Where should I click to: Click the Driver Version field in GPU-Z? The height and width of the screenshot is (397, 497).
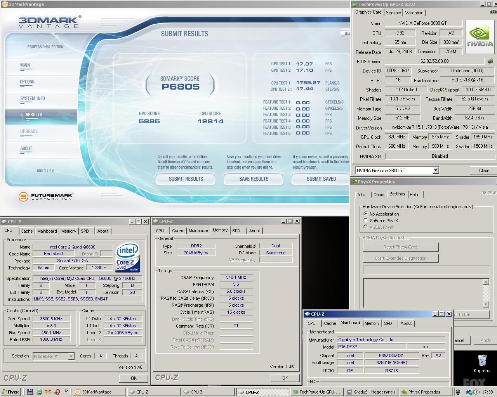pyautogui.click(x=440, y=127)
